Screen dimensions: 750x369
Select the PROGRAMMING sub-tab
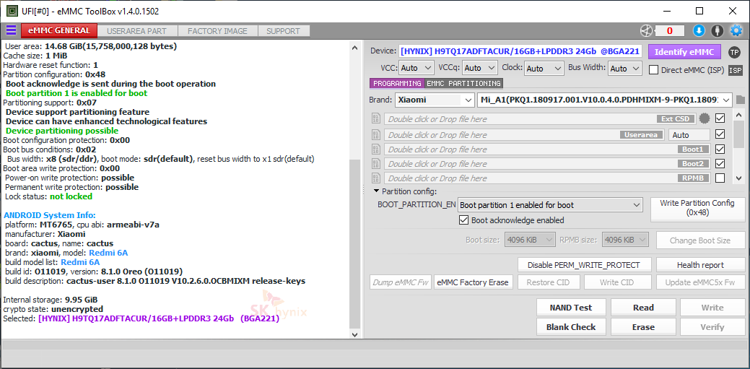coord(397,83)
